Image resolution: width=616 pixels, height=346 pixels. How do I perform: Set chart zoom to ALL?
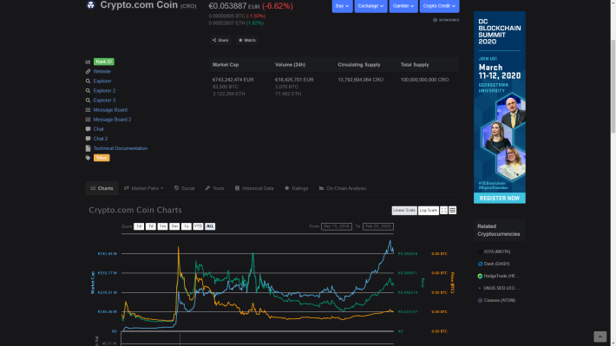210,226
